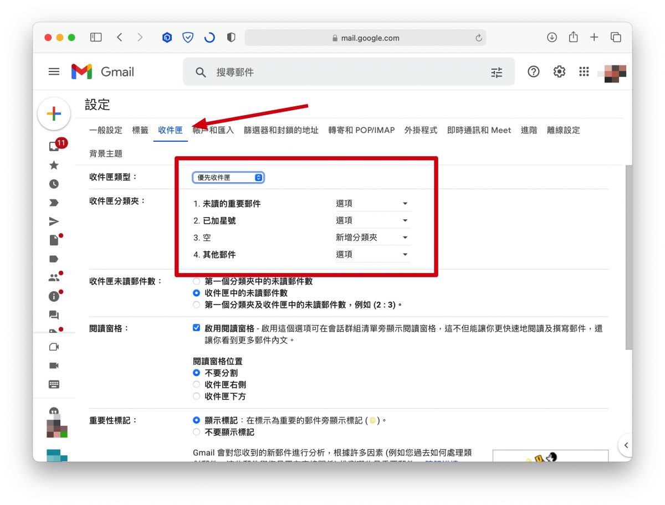Image resolution: width=665 pixels, height=505 pixels.
Task: Open the Sent mail paper-plane icon
Action: (54, 221)
